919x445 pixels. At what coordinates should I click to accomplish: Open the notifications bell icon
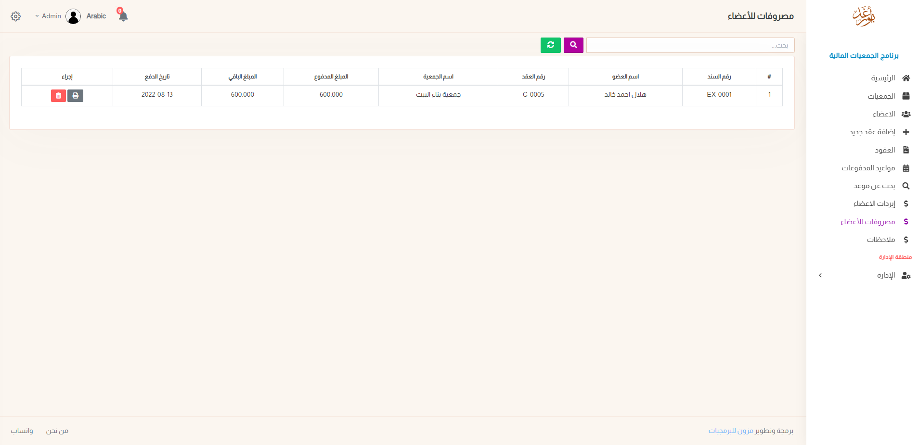(123, 16)
